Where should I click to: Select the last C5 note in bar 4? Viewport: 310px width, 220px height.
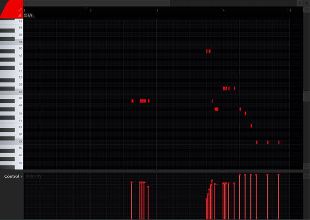(x=234, y=88)
